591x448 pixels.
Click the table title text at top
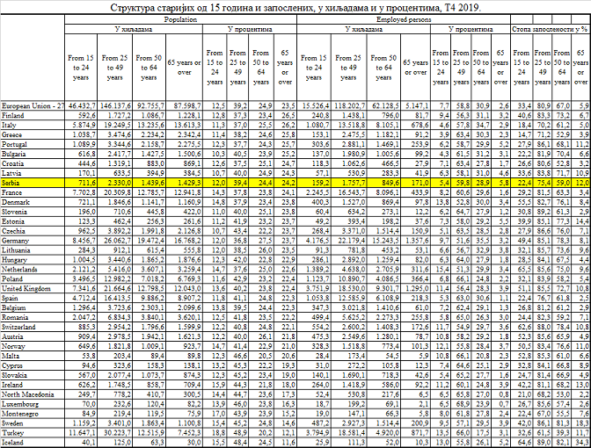(x=295, y=7)
